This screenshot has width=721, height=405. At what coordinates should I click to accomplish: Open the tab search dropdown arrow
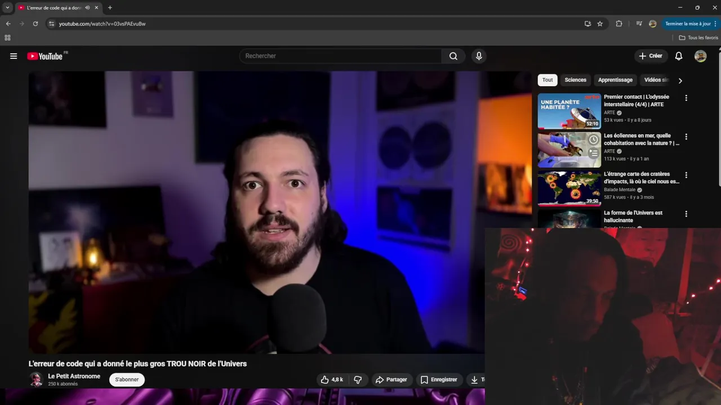click(7, 8)
